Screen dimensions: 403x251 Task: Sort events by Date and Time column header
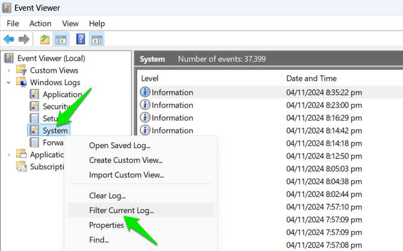point(343,79)
